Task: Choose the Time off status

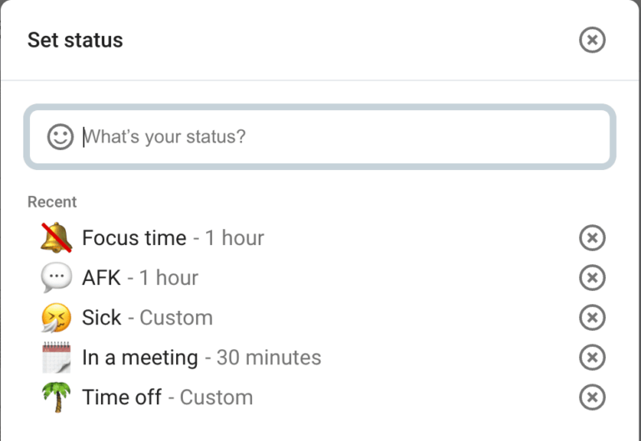Action: click(122, 398)
